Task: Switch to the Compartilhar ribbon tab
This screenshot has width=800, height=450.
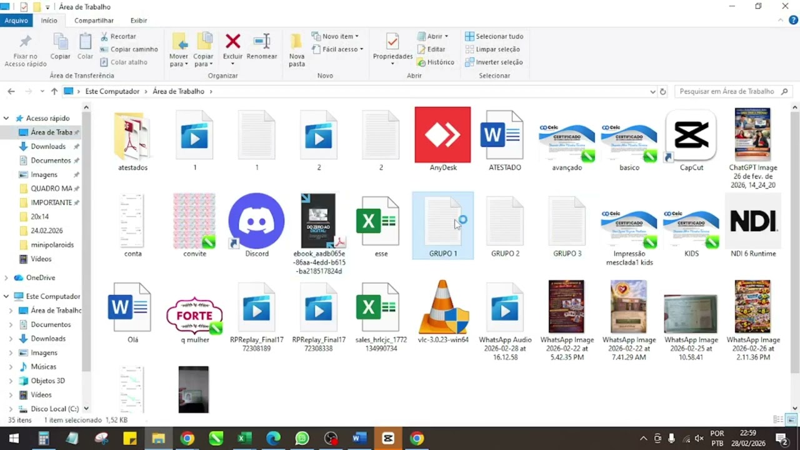Action: coord(94,21)
